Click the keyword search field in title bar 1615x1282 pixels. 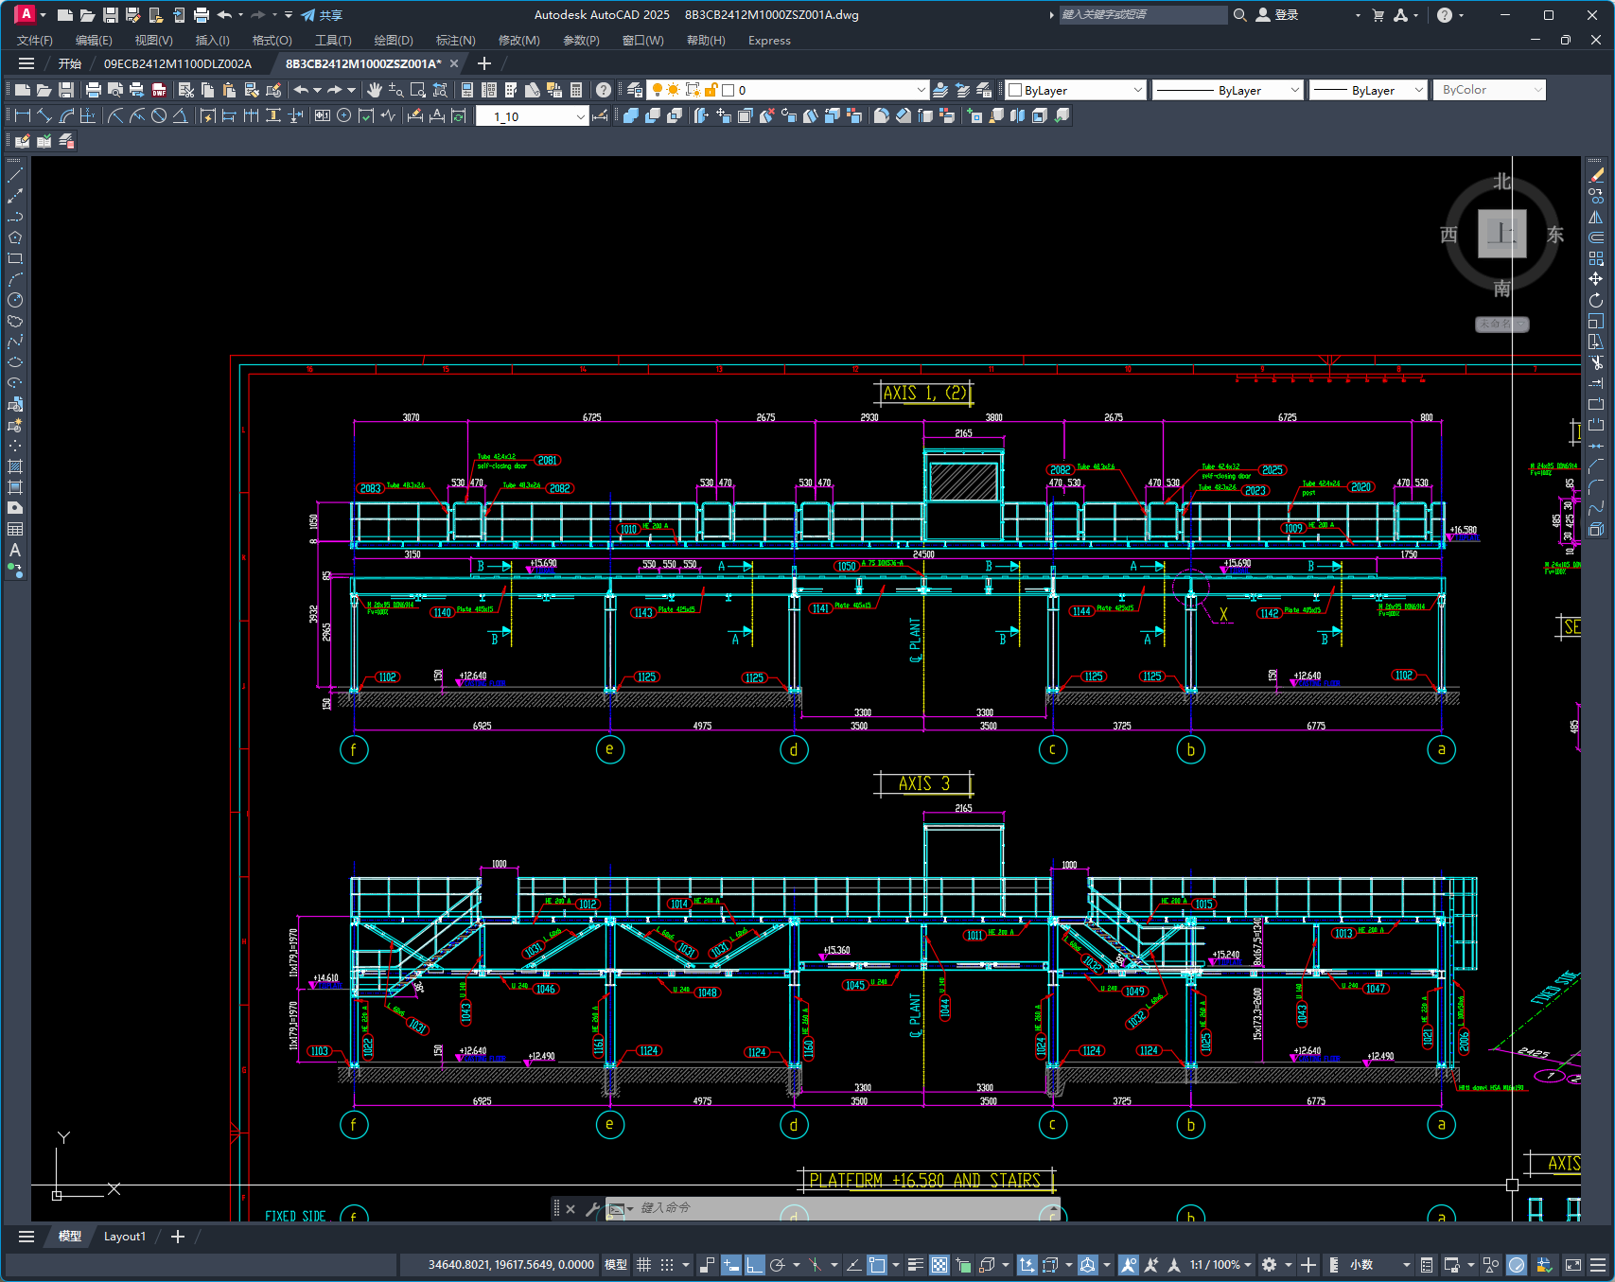click(x=1143, y=15)
